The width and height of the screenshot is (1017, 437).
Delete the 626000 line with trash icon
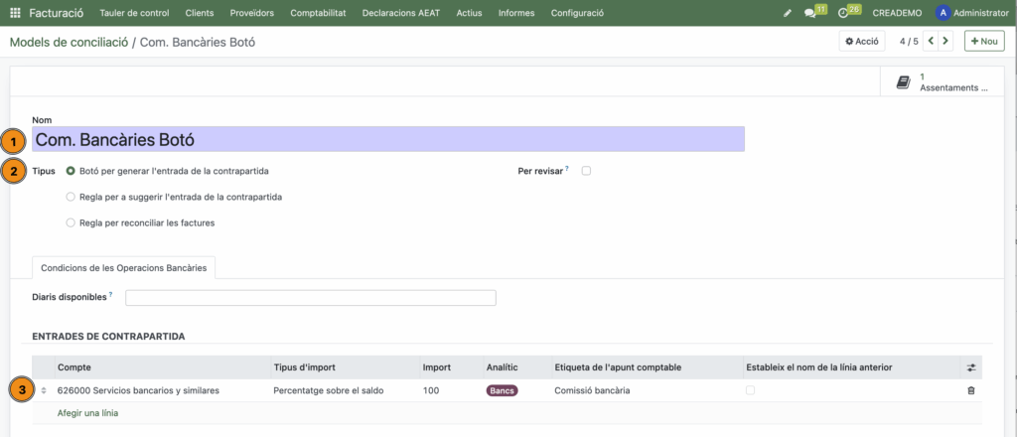pos(971,391)
